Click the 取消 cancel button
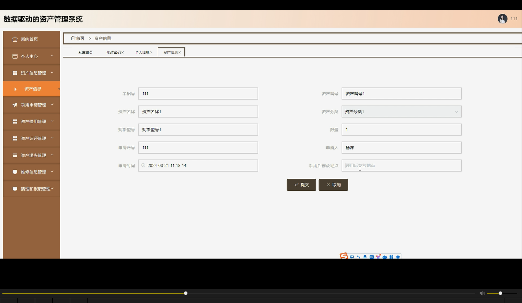The image size is (522, 303). pos(333,185)
